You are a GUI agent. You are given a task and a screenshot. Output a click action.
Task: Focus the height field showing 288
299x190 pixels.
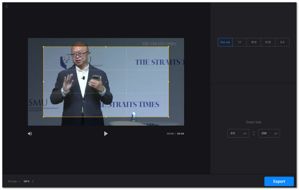point(269,133)
